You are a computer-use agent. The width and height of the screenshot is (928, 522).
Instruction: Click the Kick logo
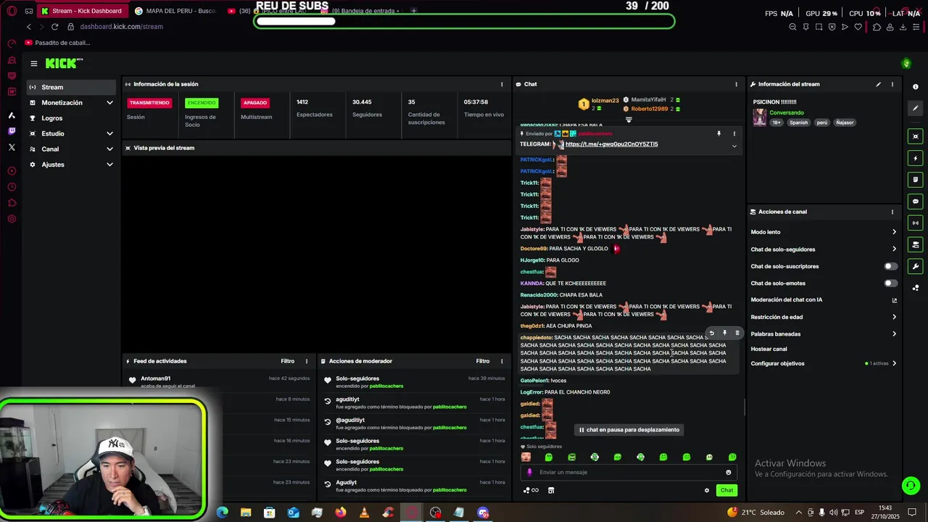pyautogui.click(x=64, y=64)
